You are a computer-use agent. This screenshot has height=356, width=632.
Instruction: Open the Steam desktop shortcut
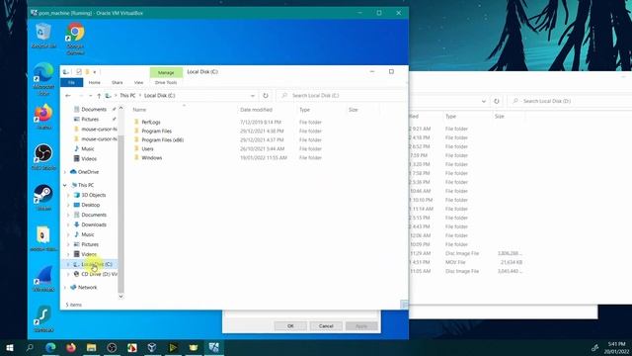(43, 198)
